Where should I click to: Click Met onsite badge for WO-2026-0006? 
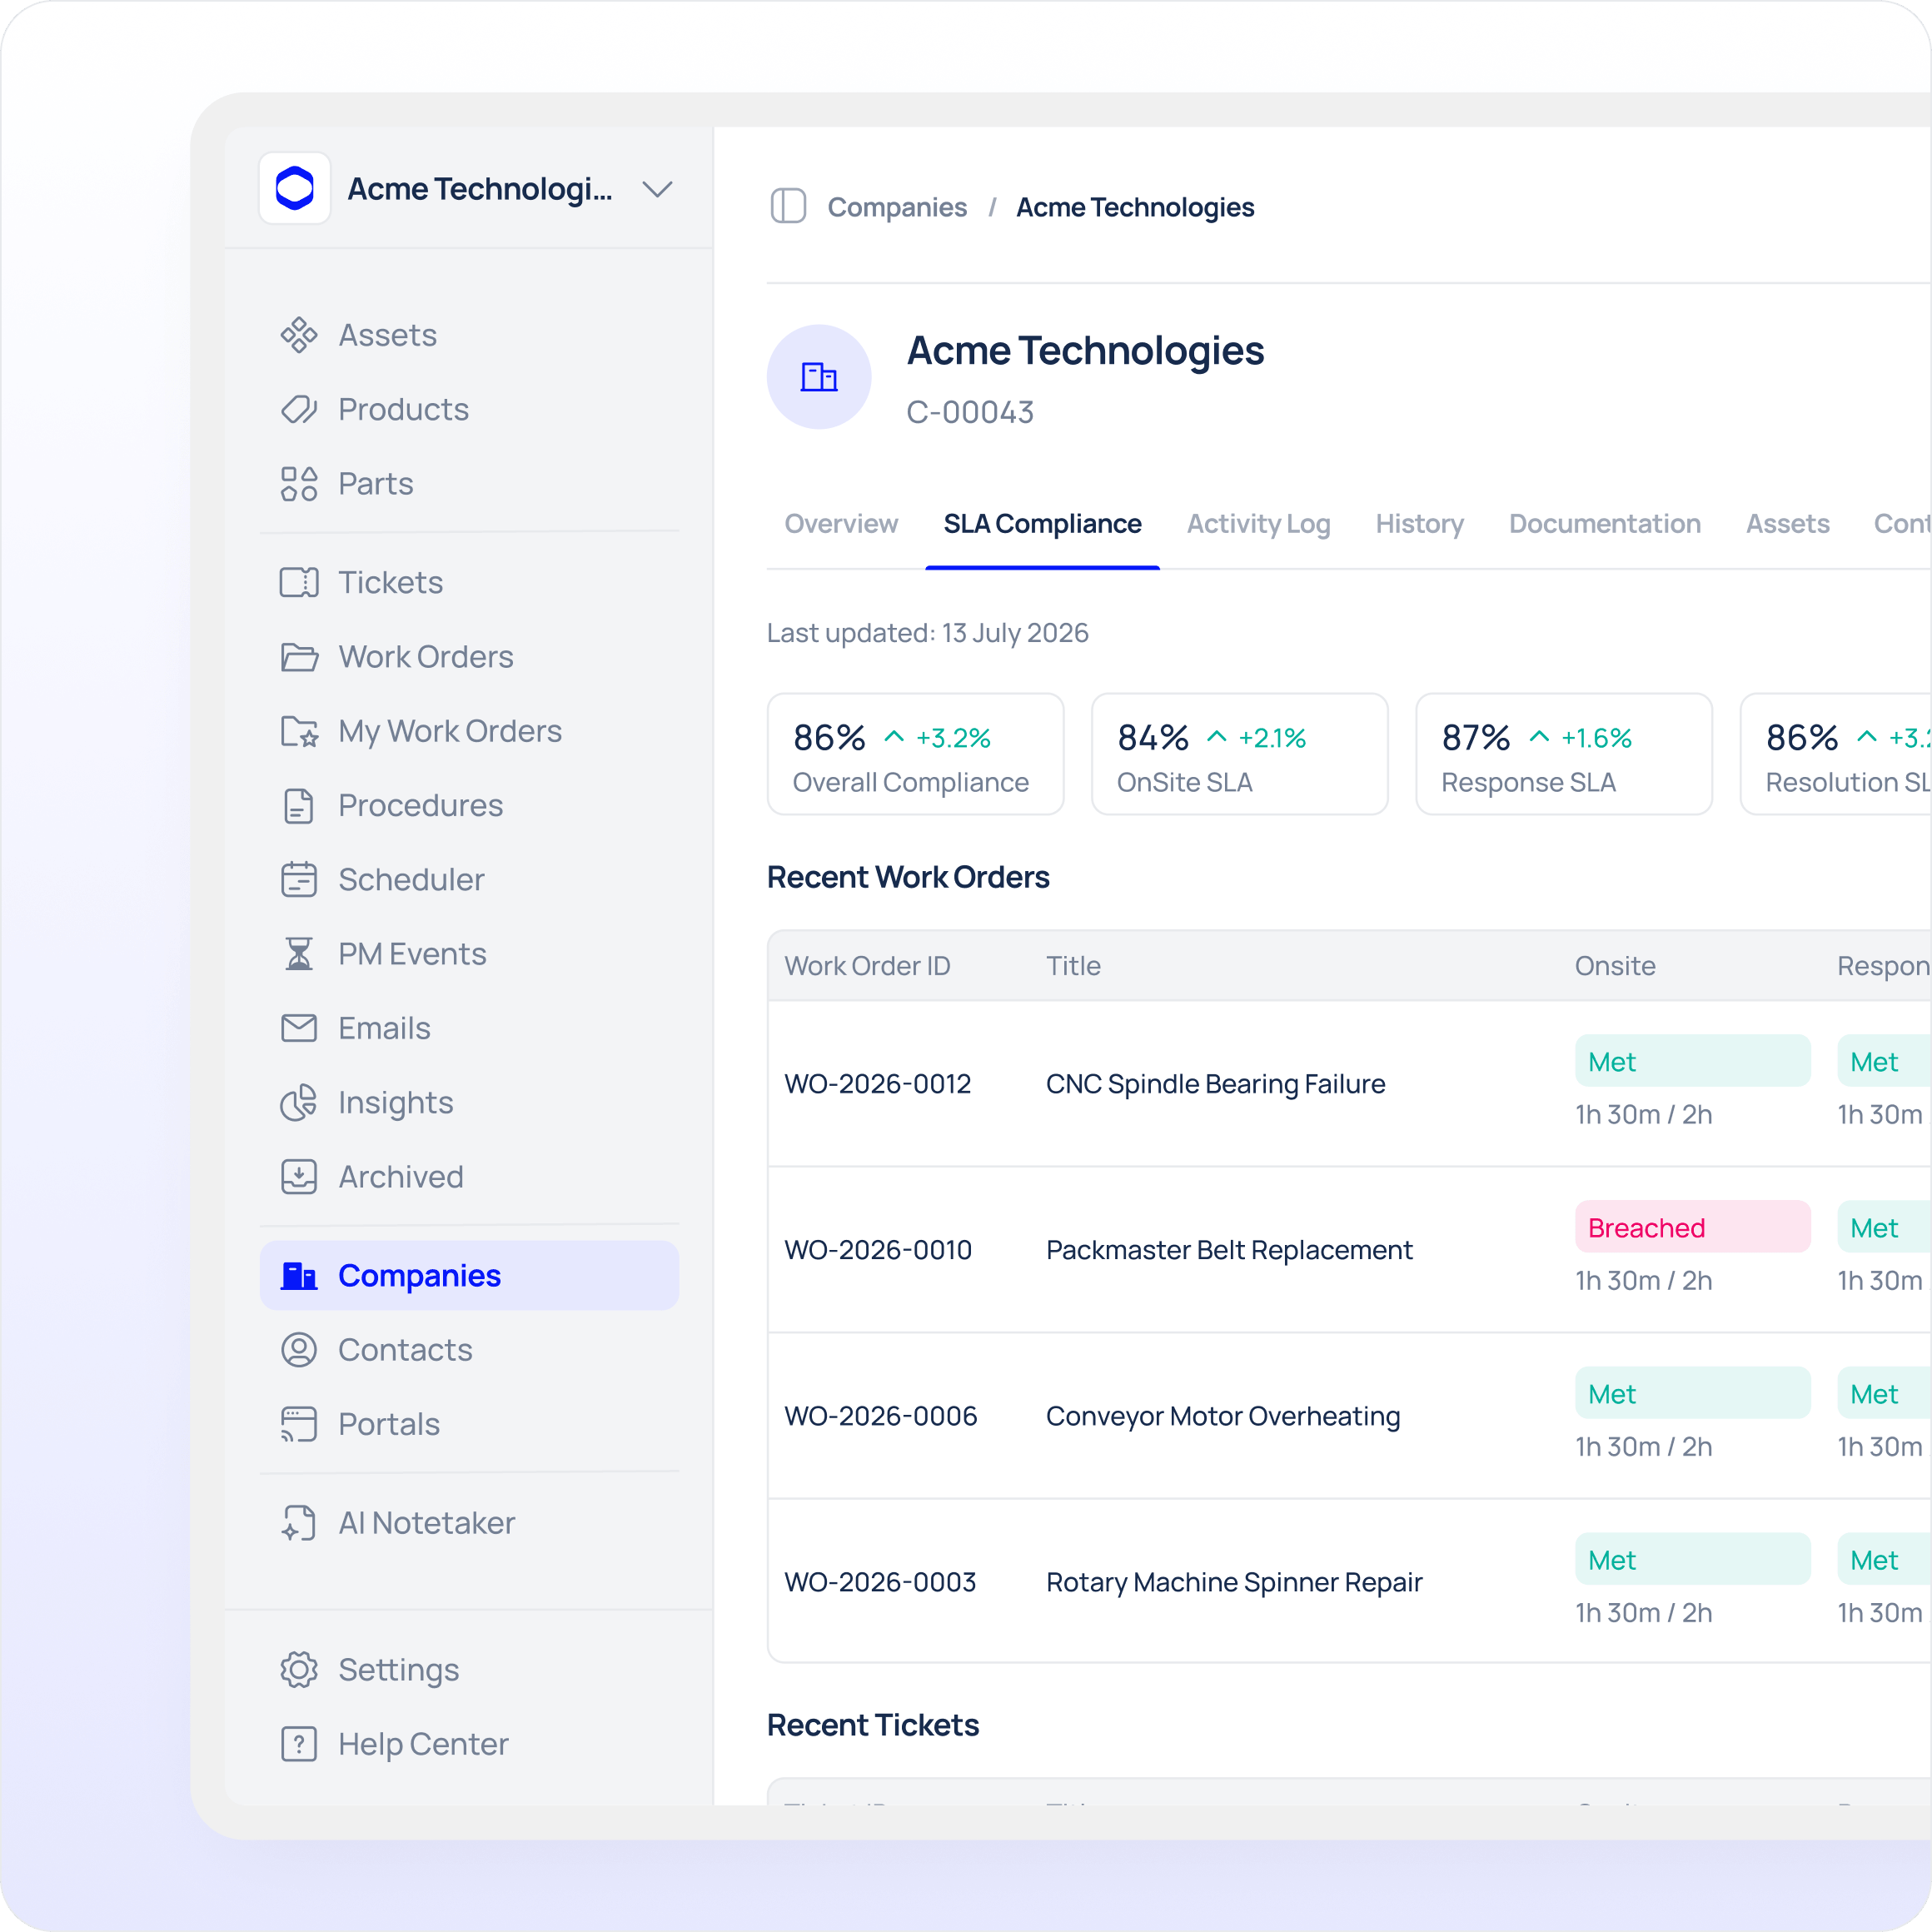1692,1393
